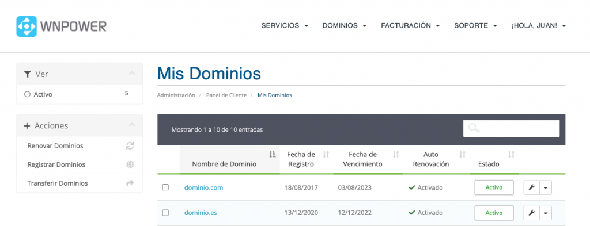Open the FACTURACIÓN menu

coord(410,26)
